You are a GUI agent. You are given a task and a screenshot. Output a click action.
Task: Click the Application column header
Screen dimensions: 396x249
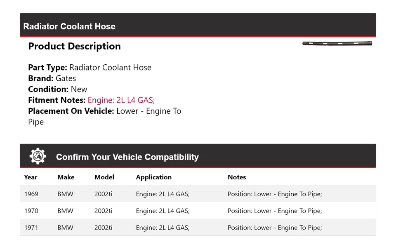point(153,177)
